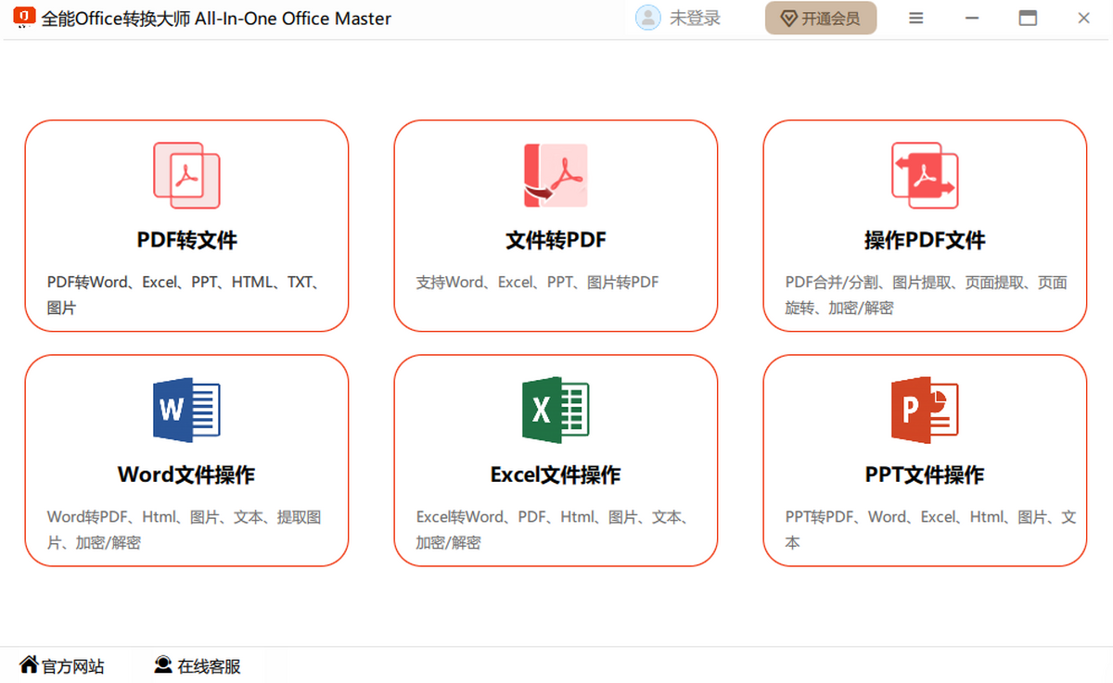Image resolution: width=1113 pixels, height=683 pixels.
Task: Open the PPT文件操作 PowerPoint icon
Action: tap(925, 409)
